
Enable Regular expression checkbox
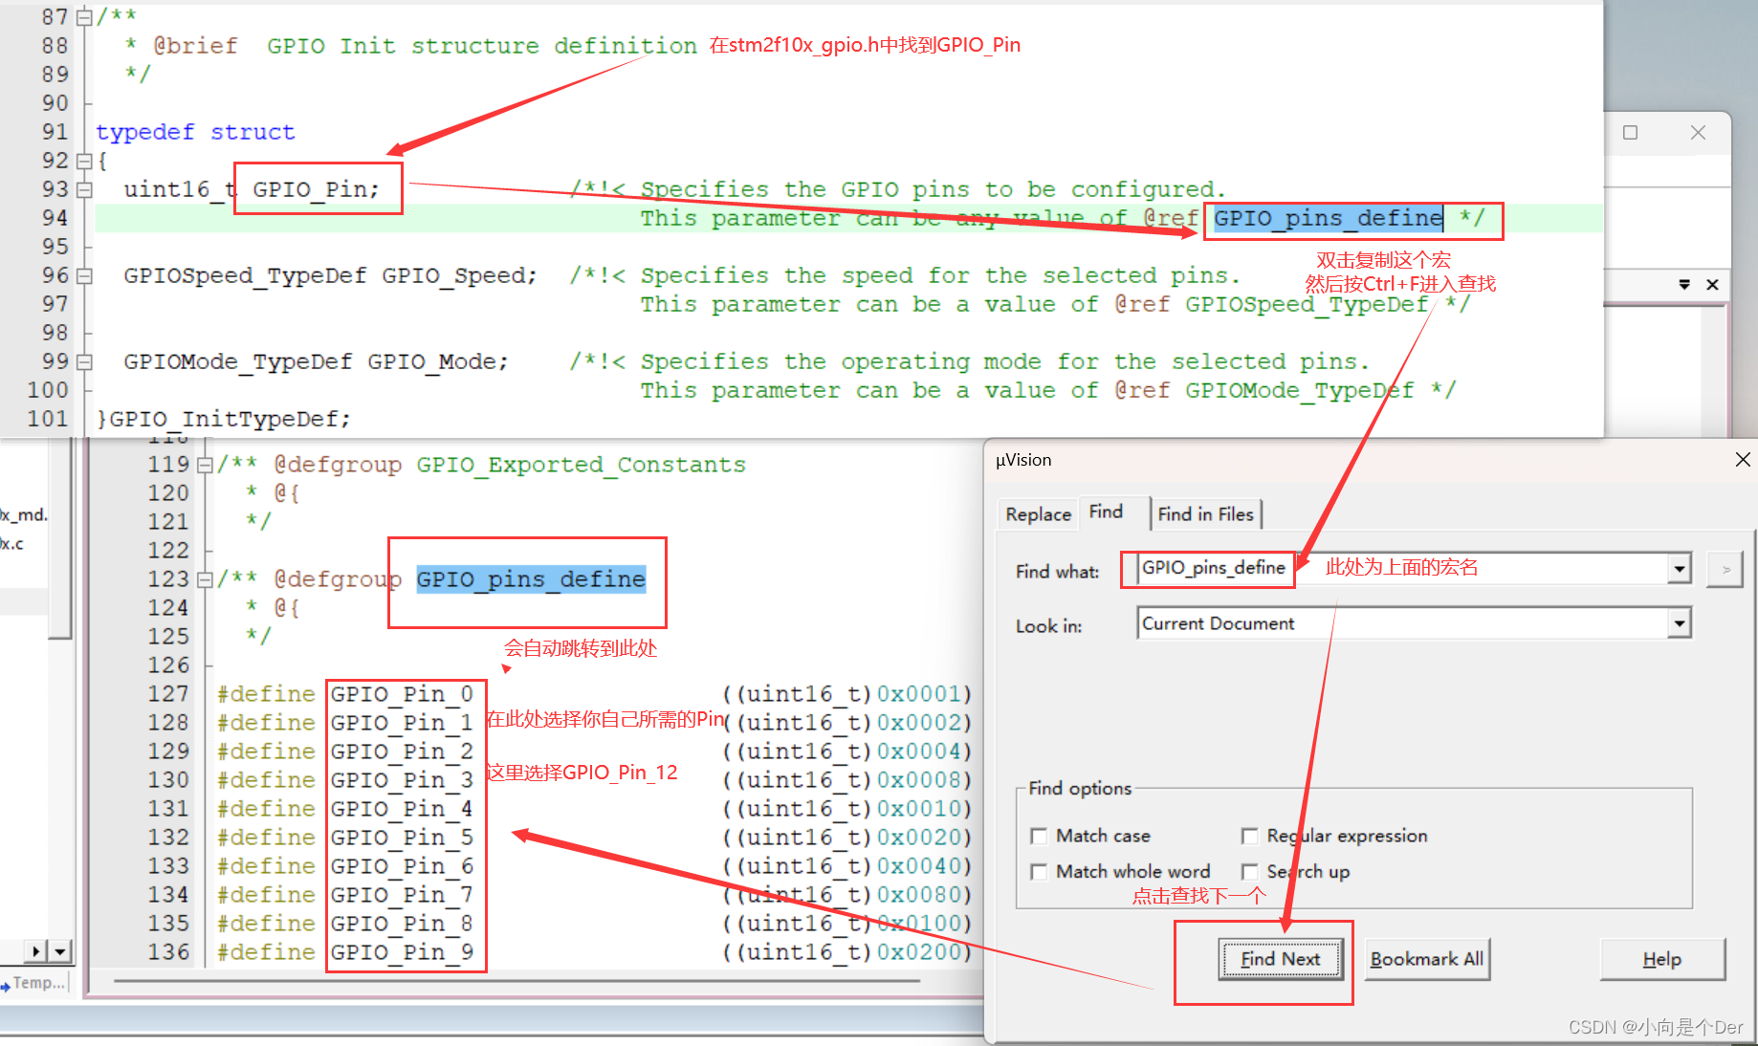coord(1249,836)
